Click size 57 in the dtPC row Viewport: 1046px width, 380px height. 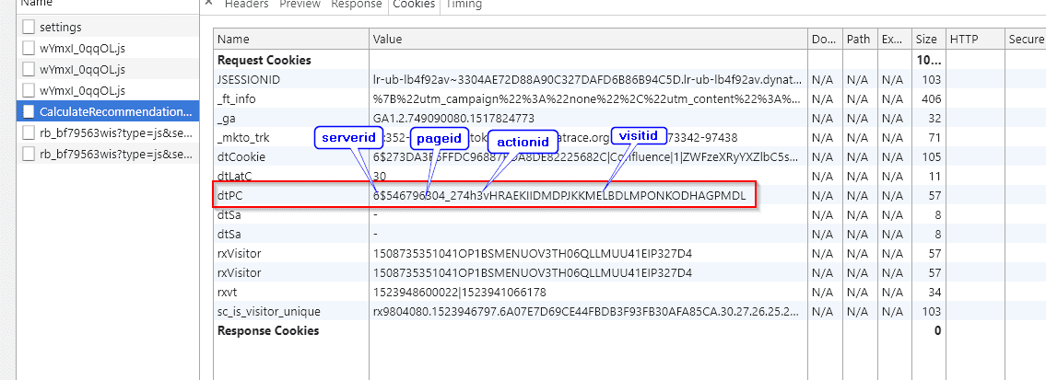coord(934,196)
